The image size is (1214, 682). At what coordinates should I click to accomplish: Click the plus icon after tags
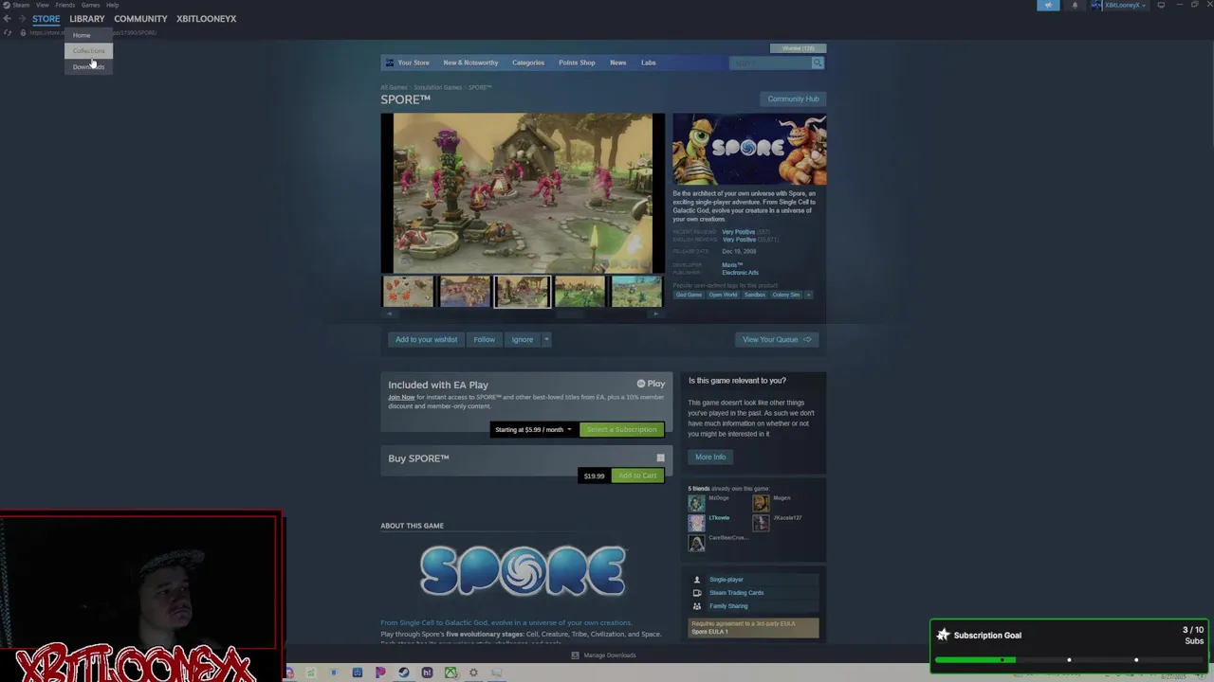point(808,295)
